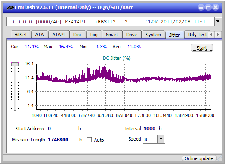
Task: Select the ATAPI tab
Action: 58,35
